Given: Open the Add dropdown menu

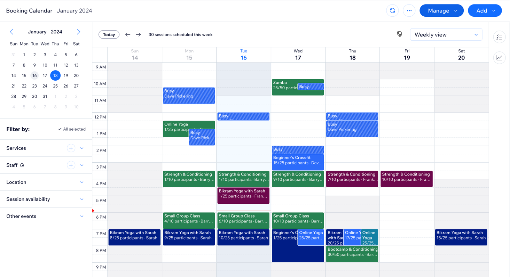Looking at the screenshot, I should tap(485, 10).
